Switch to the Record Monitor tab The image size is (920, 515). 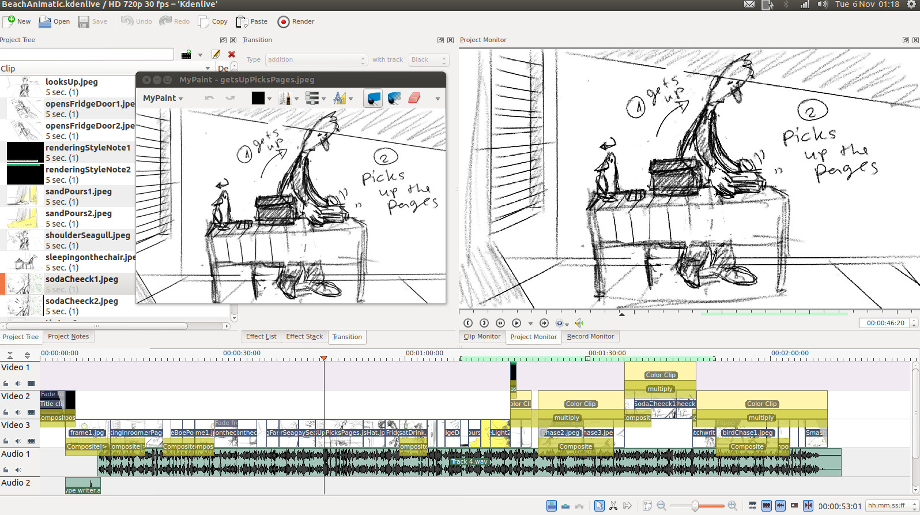tap(590, 336)
